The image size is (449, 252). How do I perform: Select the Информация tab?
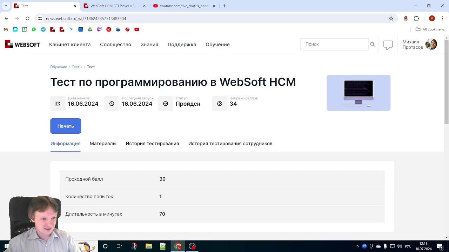pyautogui.click(x=65, y=143)
